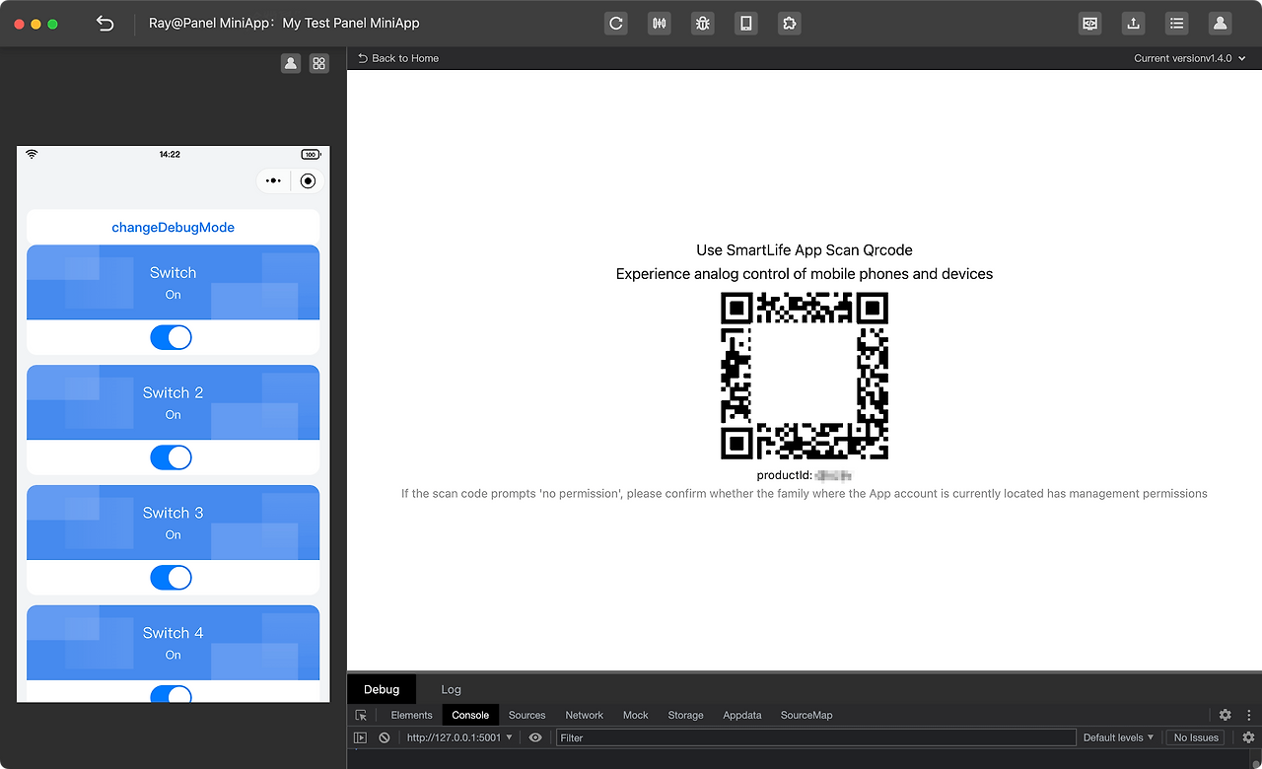Click the Back to Home link
1262x769 pixels.
point(398,58)
